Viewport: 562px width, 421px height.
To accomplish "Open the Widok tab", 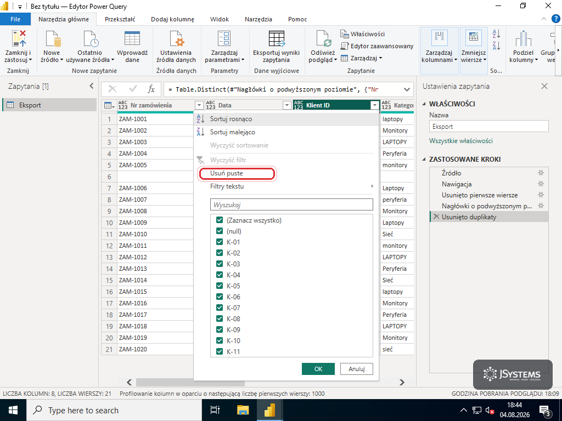I will coord(220,19).
